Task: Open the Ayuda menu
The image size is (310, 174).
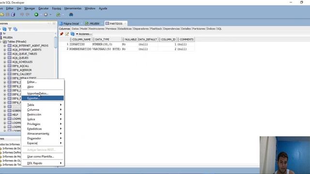Action: point(103,8)
